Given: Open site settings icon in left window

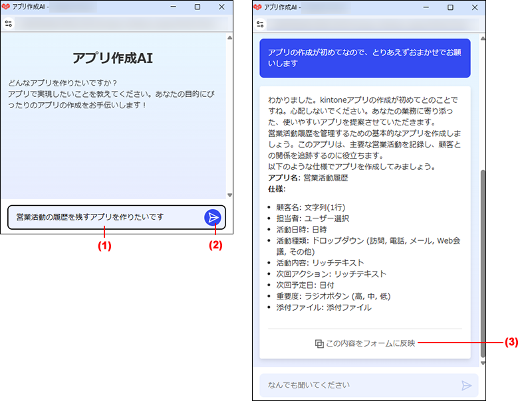Looking at the screenshot, I should [x=8, y=24].
